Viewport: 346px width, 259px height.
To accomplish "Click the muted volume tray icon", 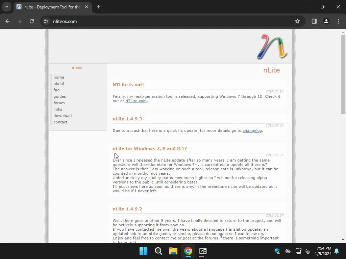I will 307,251.
